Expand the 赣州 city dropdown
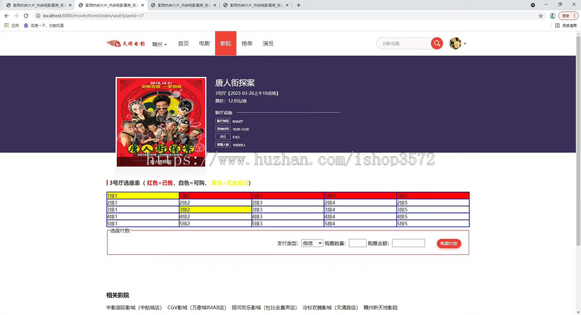The image size is (581, 315). [159, 44]
